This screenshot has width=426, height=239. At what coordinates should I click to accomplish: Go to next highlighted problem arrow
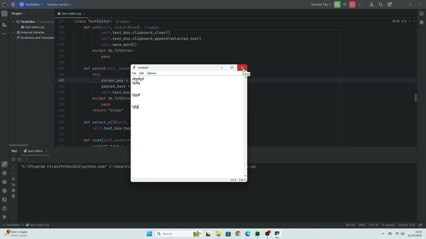pyautogui.click(x=414, y=21)
